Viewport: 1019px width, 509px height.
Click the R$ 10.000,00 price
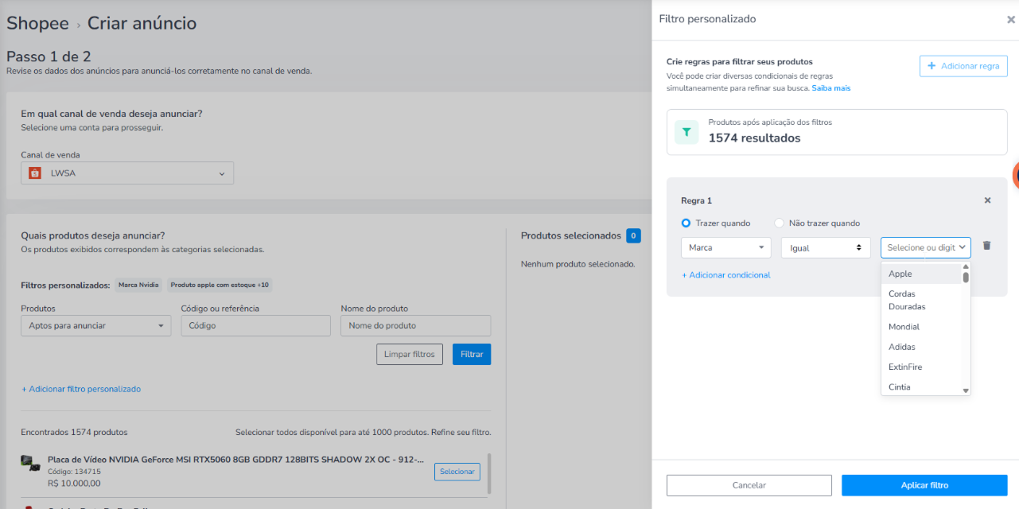pyautogui.click(x=74, y=484)
